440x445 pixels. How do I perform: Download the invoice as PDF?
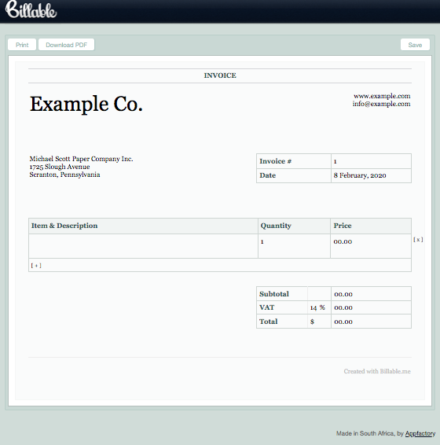click(x=66, y=45)
